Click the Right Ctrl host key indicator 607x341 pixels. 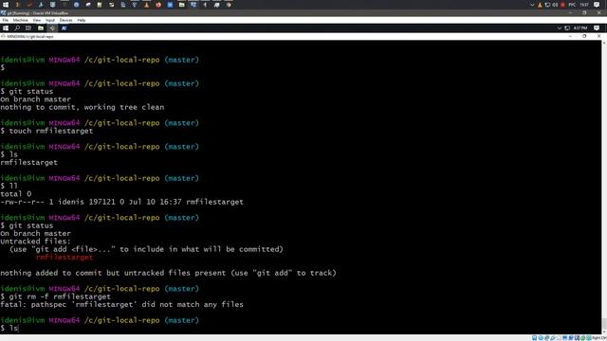[x=599, y=338]
